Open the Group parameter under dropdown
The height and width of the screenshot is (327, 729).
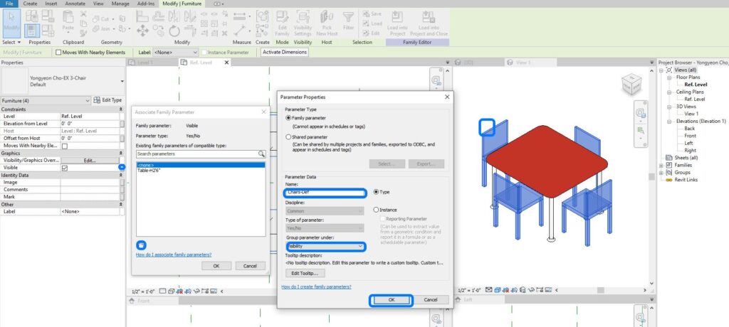click(x=325, y=246)
